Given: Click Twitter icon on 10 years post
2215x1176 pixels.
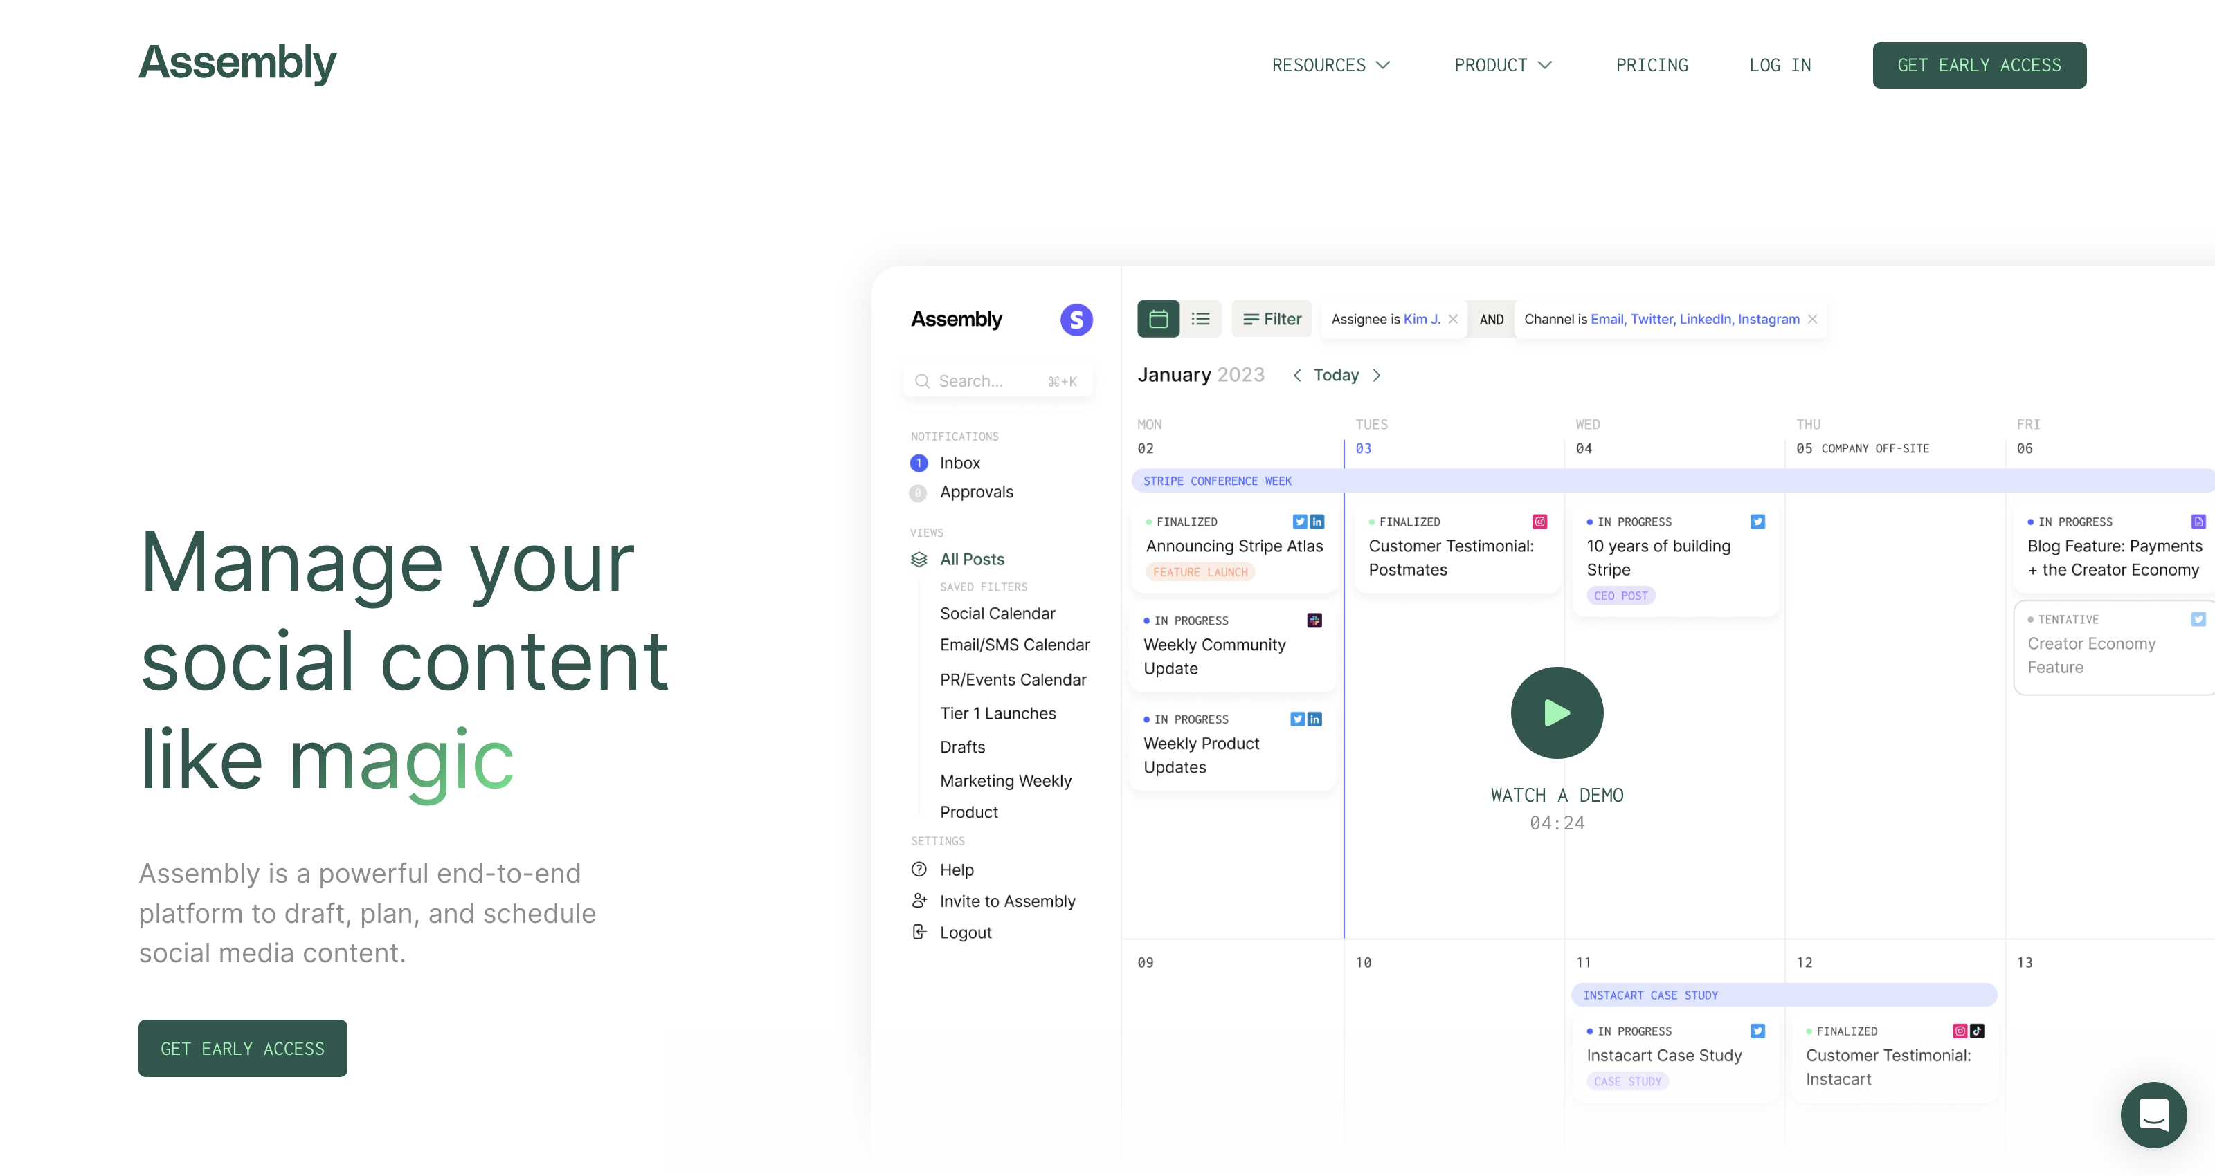Looking at the screenshot, I should [x=1758, y=522].
